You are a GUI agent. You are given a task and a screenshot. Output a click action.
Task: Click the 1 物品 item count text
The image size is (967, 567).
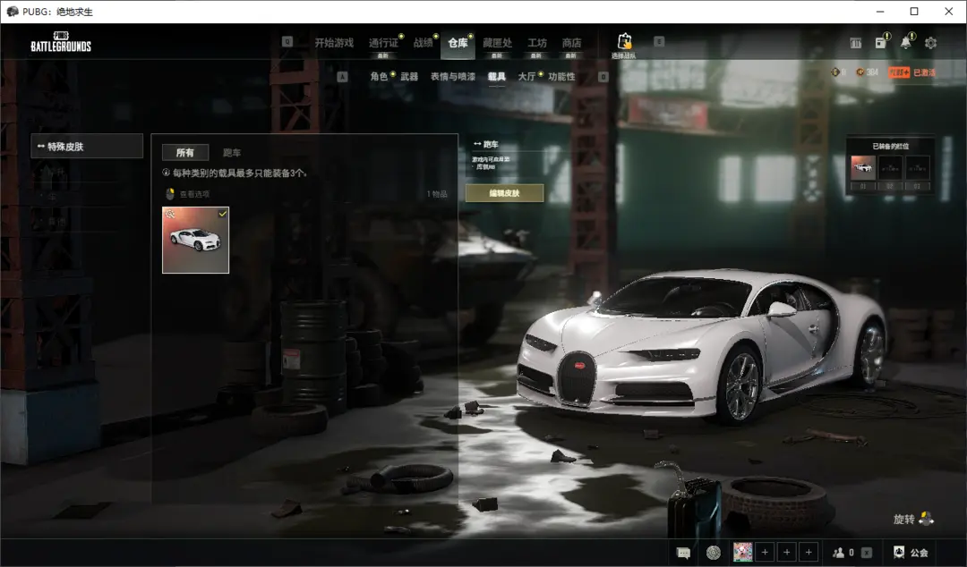point(437,193)
